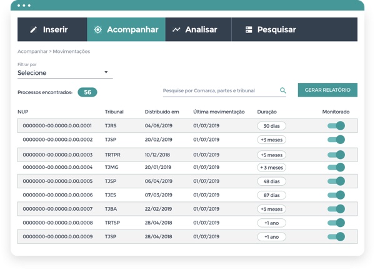
Task: Open the Pesquisar tab
Action: [294, 29]
